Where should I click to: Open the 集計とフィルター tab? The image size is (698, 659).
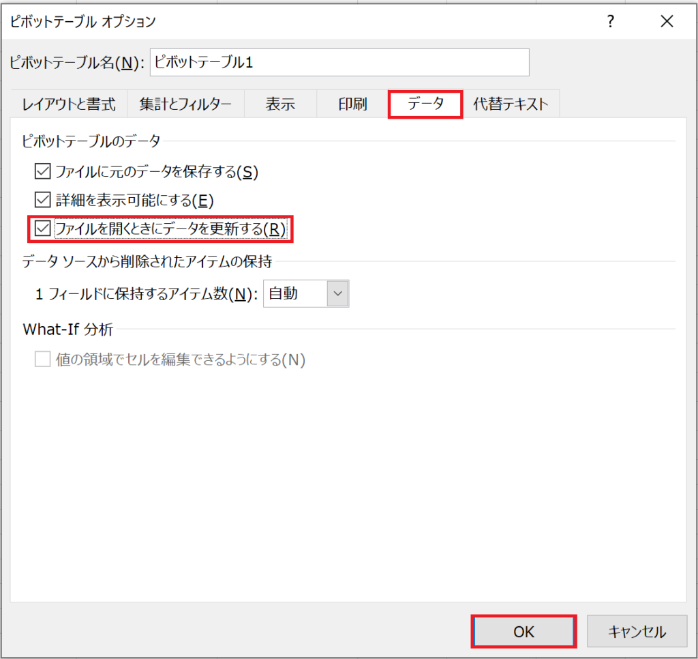185,104
